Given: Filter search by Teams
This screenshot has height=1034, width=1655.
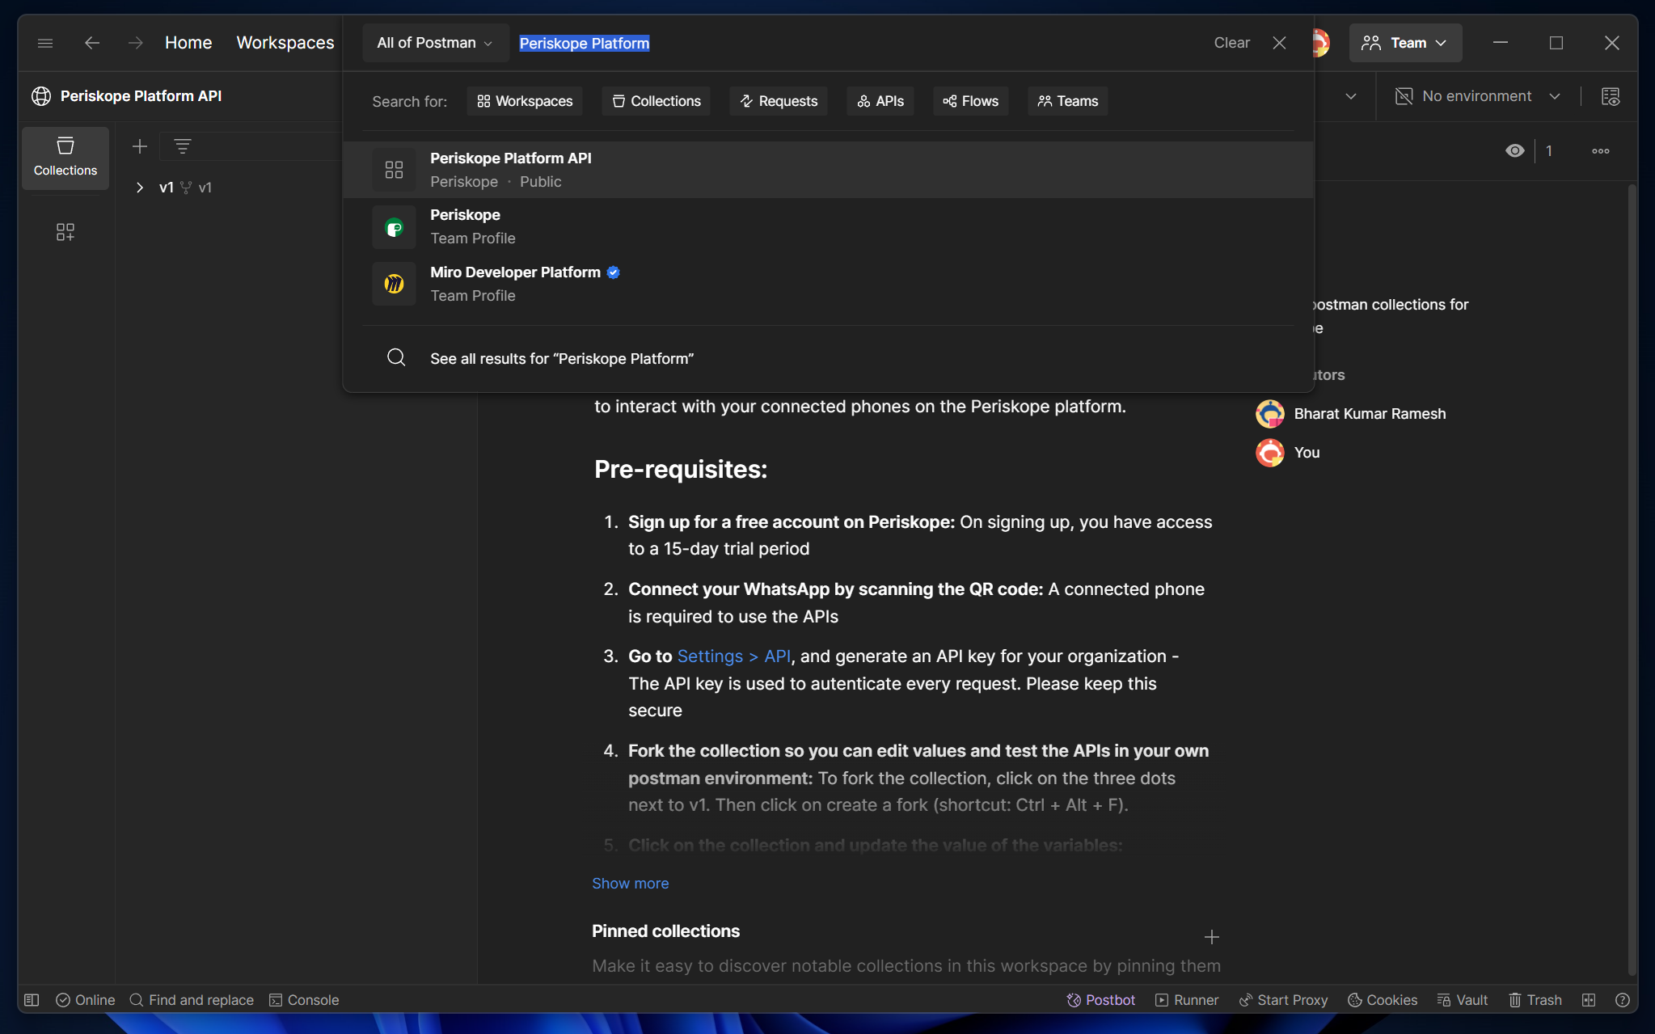Looking at the screenshot, I should [1067, 101].
